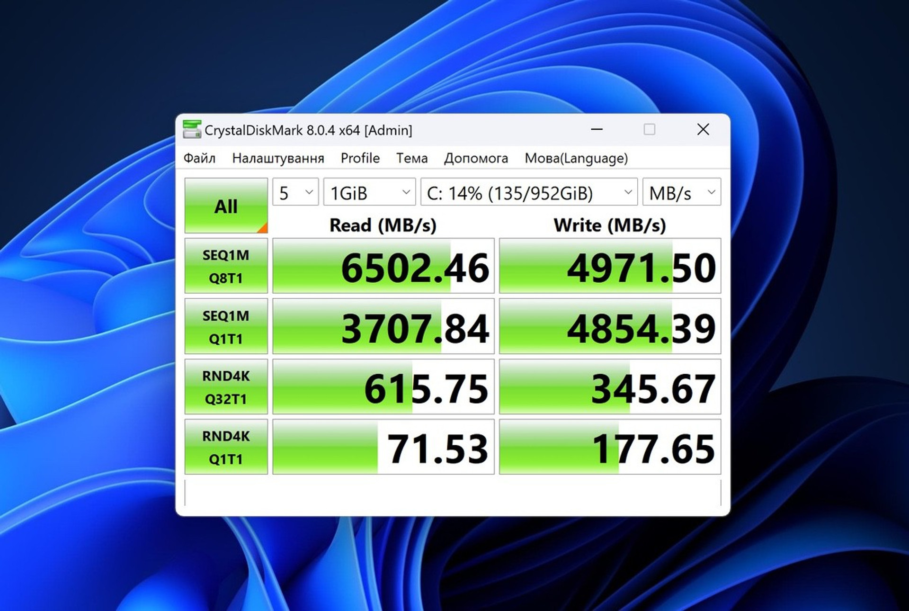Open the Тема menu

[411, 158]
